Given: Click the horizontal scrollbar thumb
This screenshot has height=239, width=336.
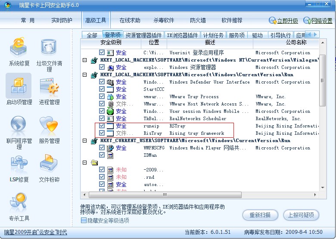Looking at the screenshot, I should tap(165, 195).
